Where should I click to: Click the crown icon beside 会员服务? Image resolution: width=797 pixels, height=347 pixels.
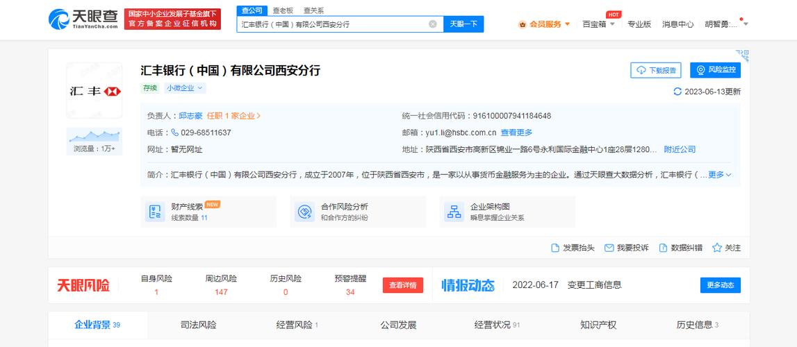pyautogui.click(x=523, y=24)
